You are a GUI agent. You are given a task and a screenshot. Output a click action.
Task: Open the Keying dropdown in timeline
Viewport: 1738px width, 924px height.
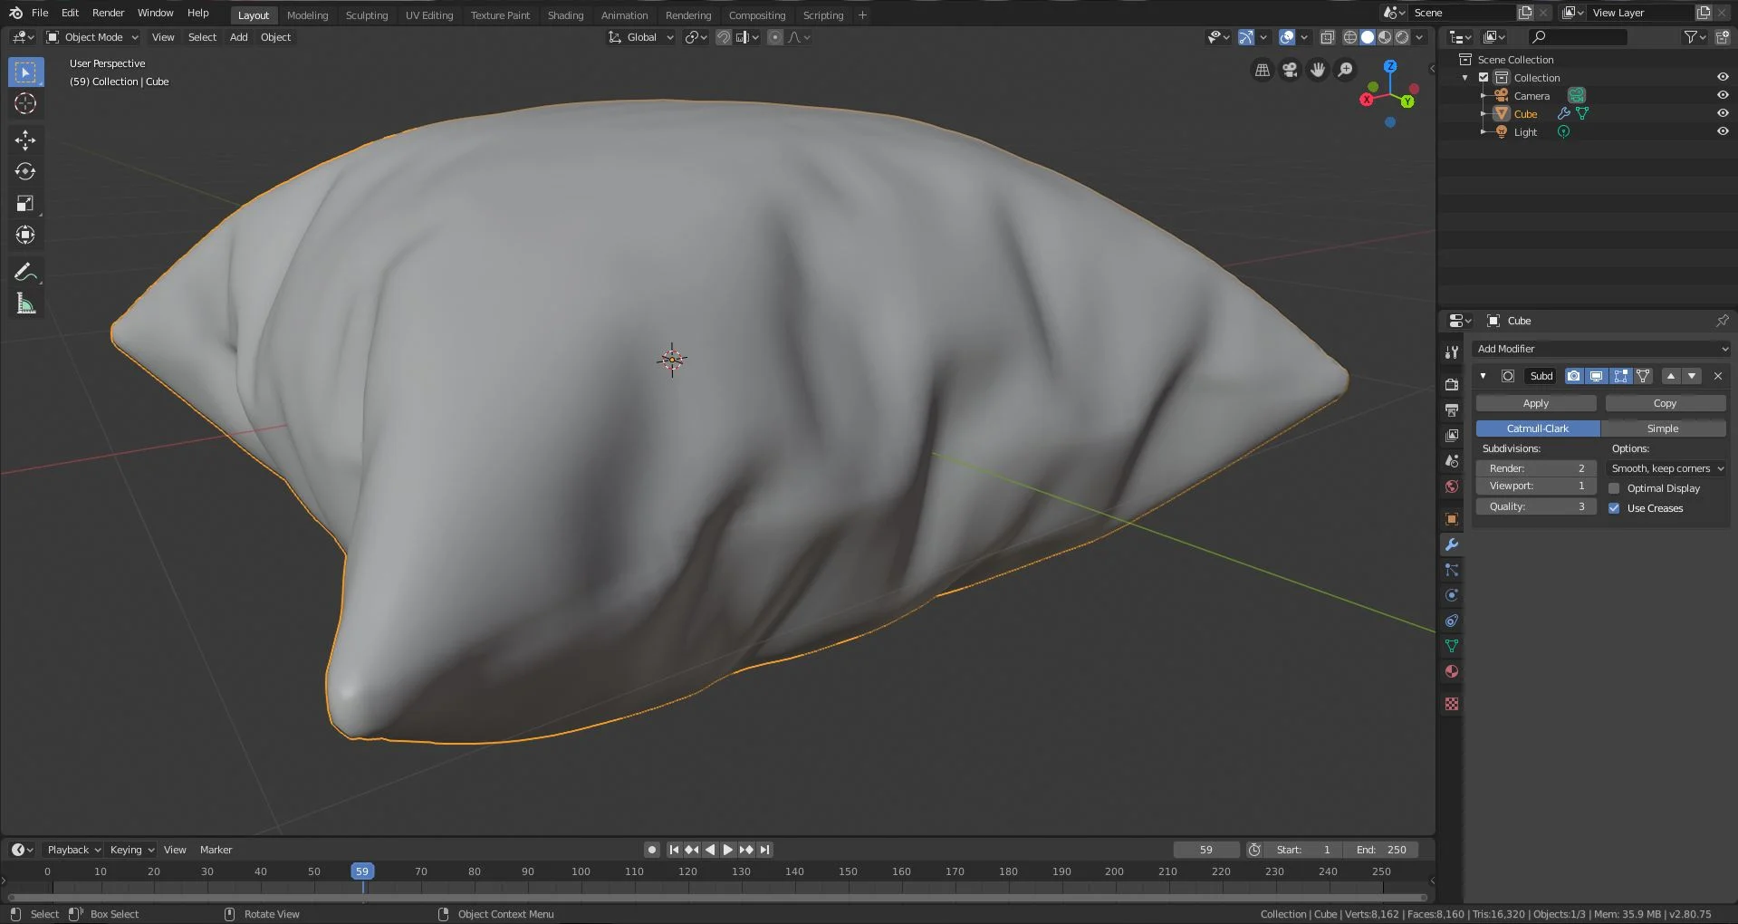132,850
